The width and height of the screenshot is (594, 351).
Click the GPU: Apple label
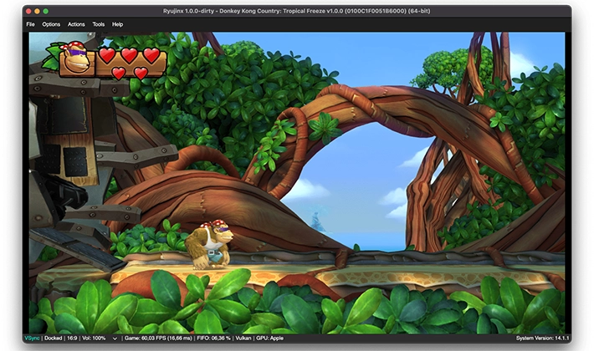point(269,338)
